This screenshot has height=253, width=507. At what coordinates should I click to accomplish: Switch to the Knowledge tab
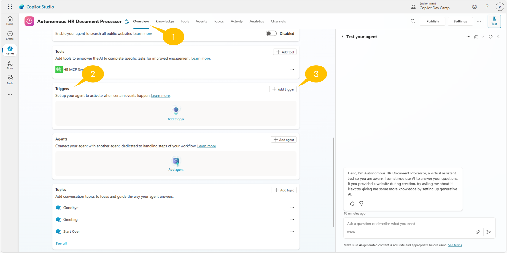point(165,21)
